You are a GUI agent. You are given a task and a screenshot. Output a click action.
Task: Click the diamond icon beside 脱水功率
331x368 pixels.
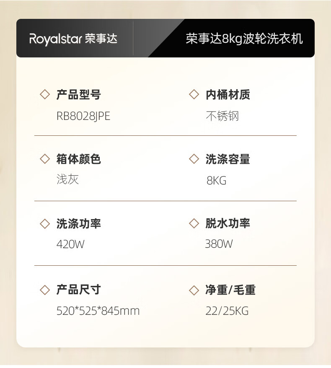[x=194, y=224]
